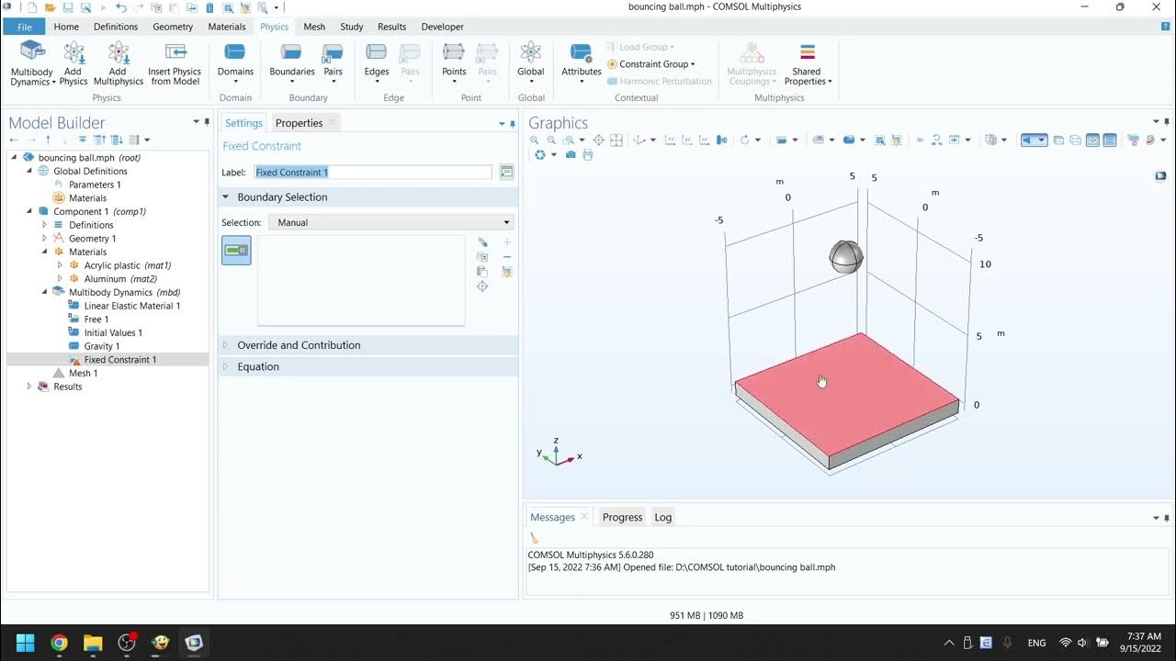1176x661 pixels.
Task: Select Linear Elastic Material 1 node
Action: 132,306
